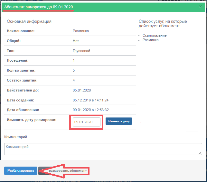This screenshot has width=207, height=182.
Task: Click the Действителен до date 05.01.2020
Action: (x=82, y=90)
